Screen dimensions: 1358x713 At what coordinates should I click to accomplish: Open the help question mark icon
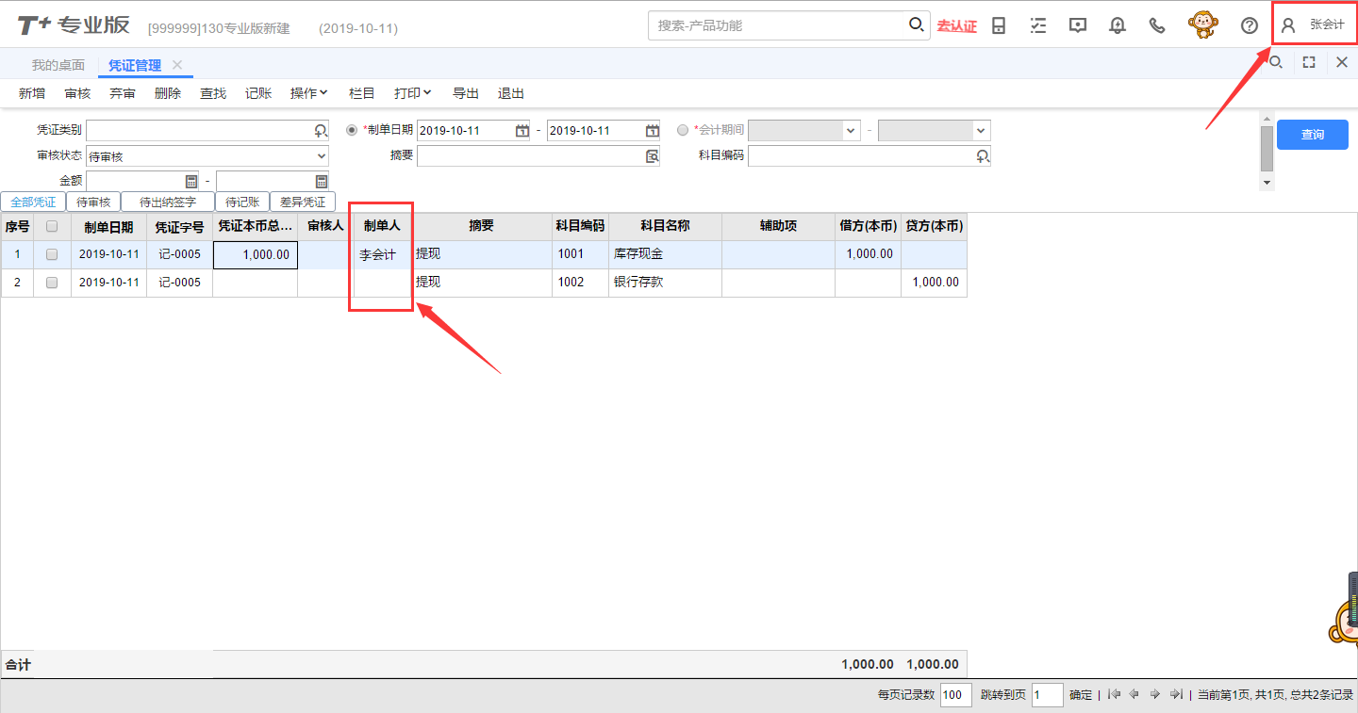click(x=1250, y=25)
